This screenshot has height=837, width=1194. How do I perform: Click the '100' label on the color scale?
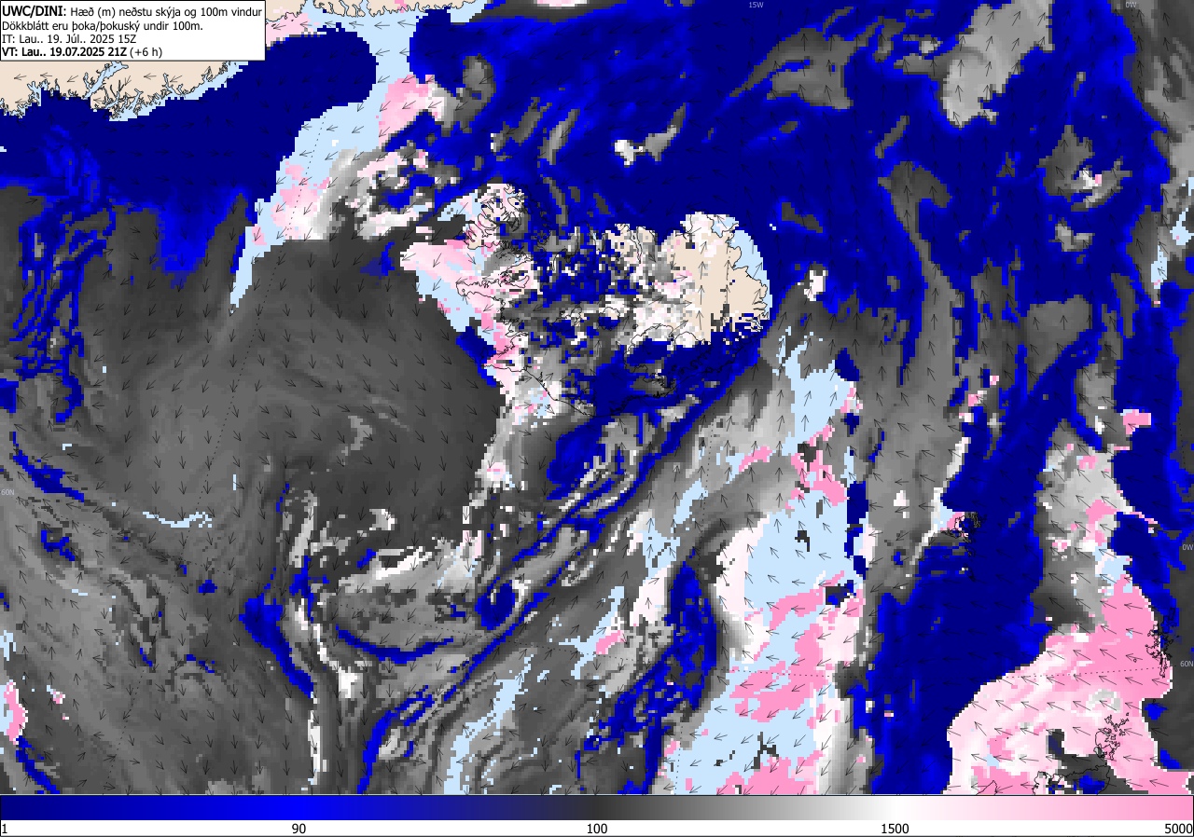point(597,829)
